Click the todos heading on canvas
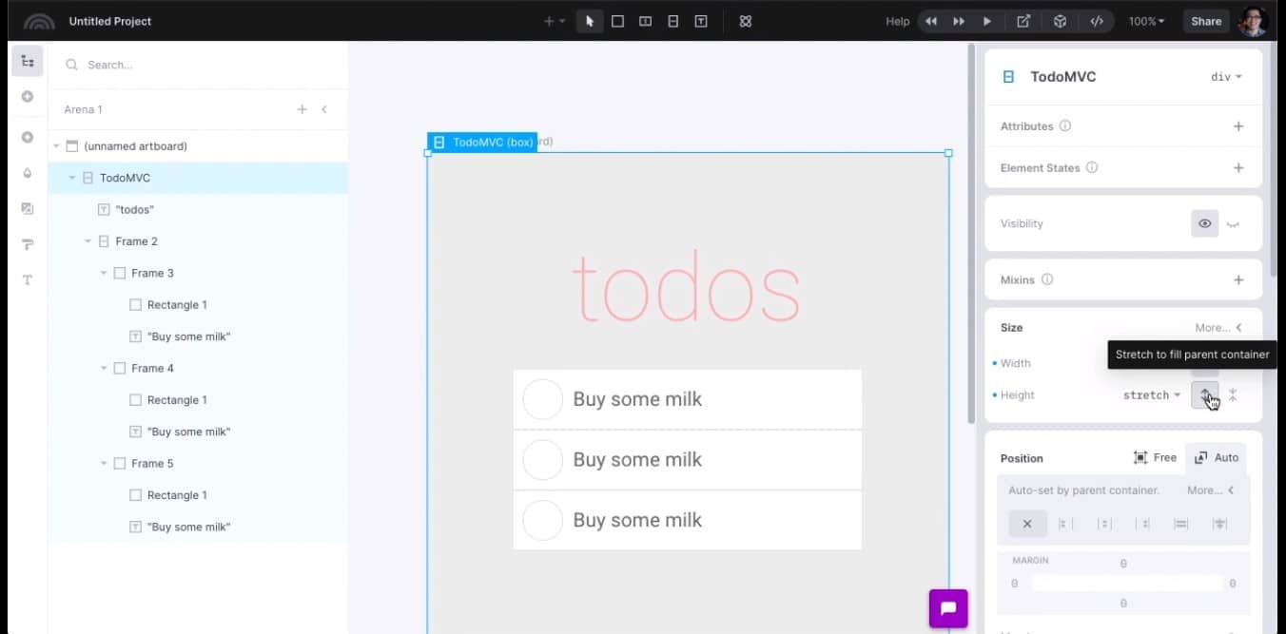The image size is (1286, 634). pos(686,287)
